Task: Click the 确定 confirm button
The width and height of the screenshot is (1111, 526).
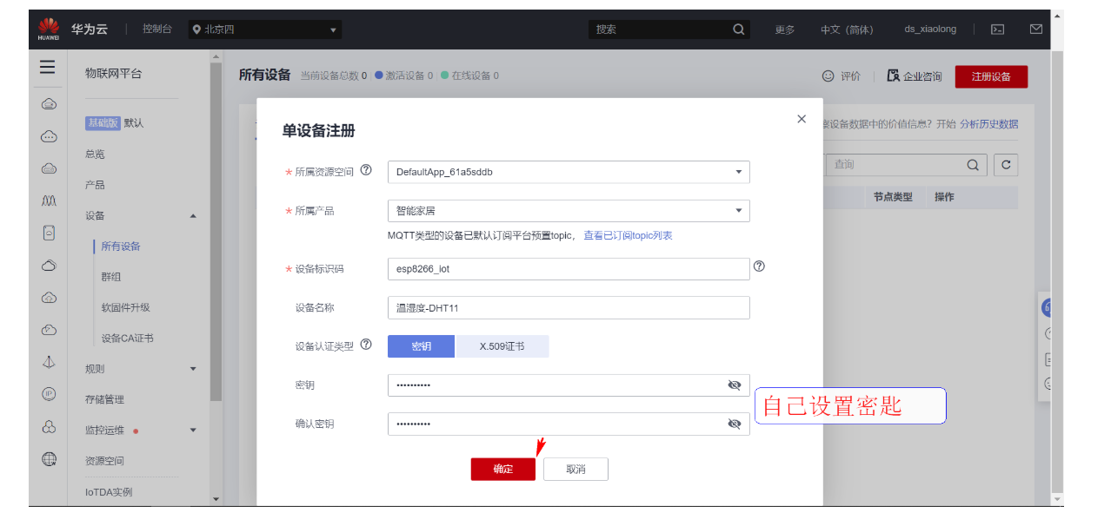Action: point(503,469)
